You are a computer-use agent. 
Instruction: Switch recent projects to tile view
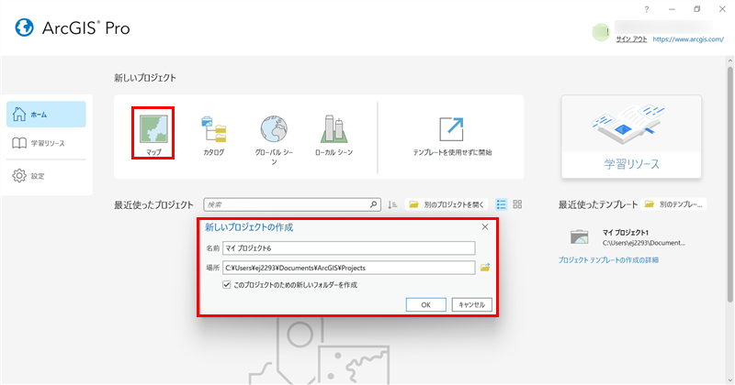tap(517, 204)
